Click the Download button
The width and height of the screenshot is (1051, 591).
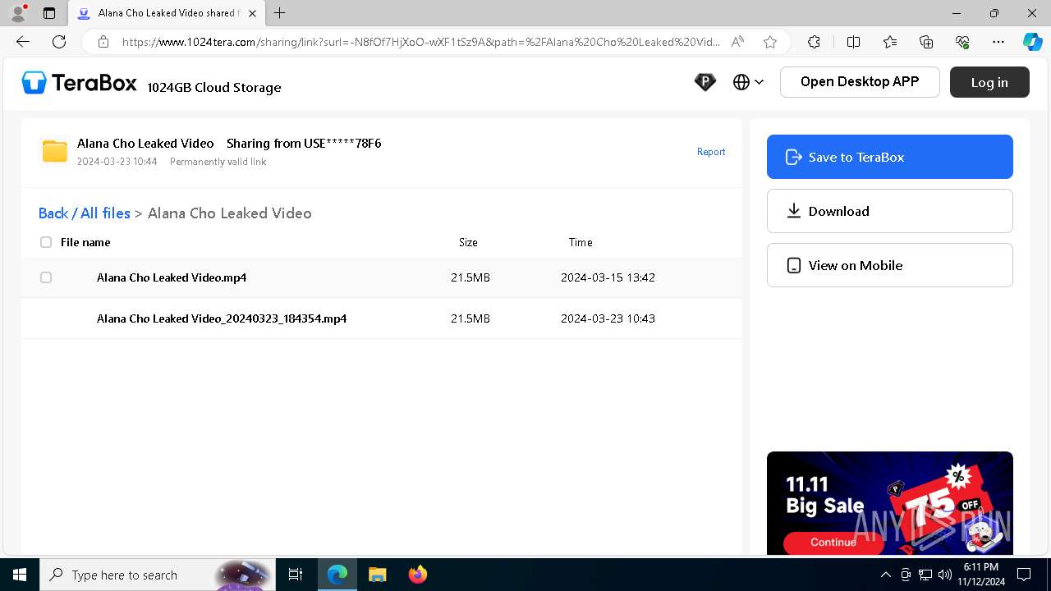[890, 211]
